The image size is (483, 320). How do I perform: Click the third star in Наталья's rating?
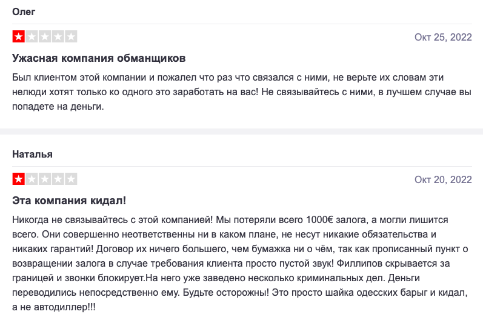click(x=45, y=179)
